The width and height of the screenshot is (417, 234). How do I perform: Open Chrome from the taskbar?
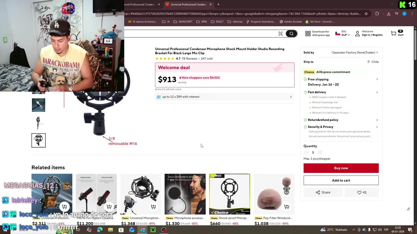pos(143,230)
